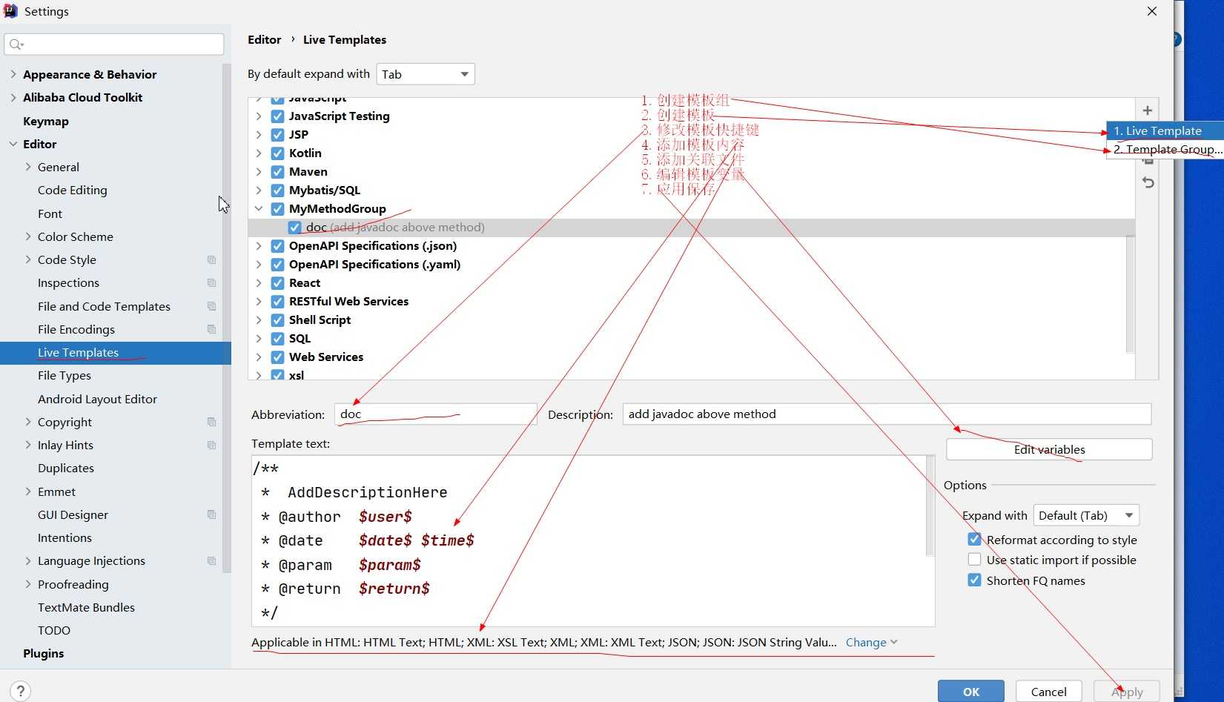This screenshot has width=1224, height=702.
Task: Click the Revert/undo arrow icon
Action: tap(1148, 182)
